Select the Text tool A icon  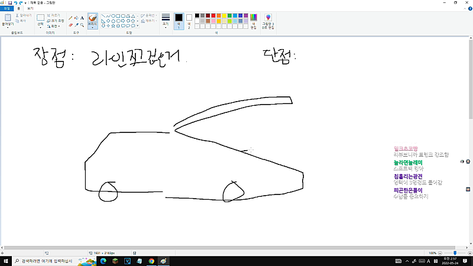point(82,18)
